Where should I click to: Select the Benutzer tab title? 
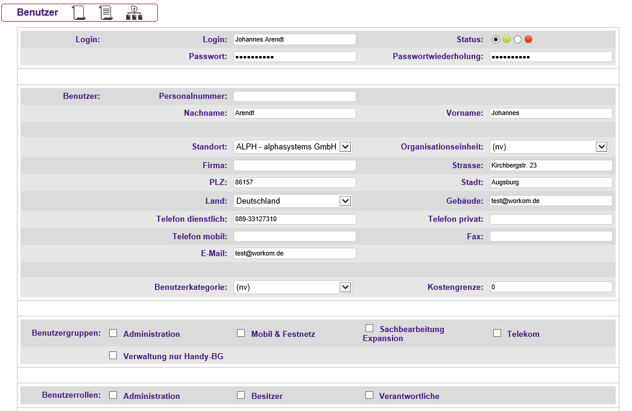coord(37,13)
